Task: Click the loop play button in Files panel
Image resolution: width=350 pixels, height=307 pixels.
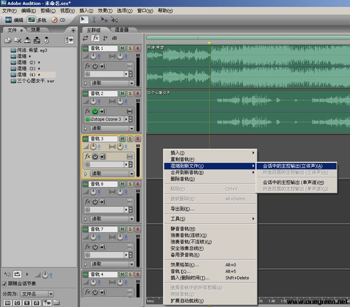Action: (x=17, y=275)
